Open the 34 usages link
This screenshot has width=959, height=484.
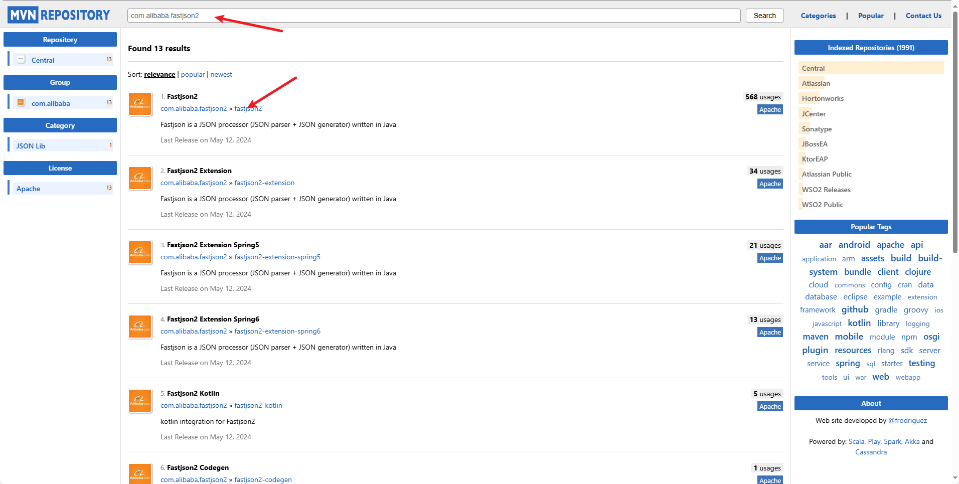[x=765, y=171]
